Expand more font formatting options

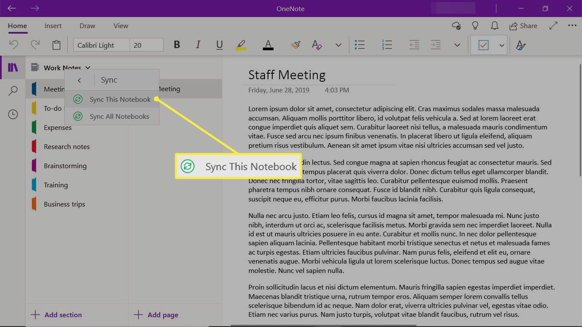point(338,45)
